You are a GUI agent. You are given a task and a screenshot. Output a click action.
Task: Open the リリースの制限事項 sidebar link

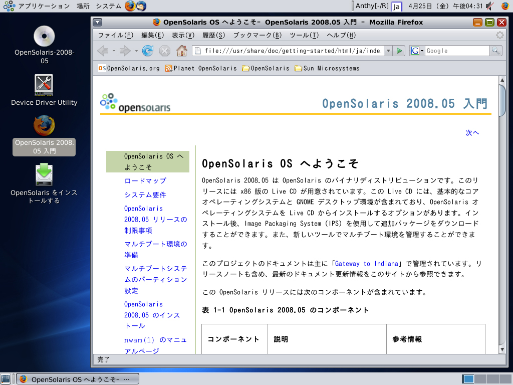pyautogui.click(x=155, y=220)
